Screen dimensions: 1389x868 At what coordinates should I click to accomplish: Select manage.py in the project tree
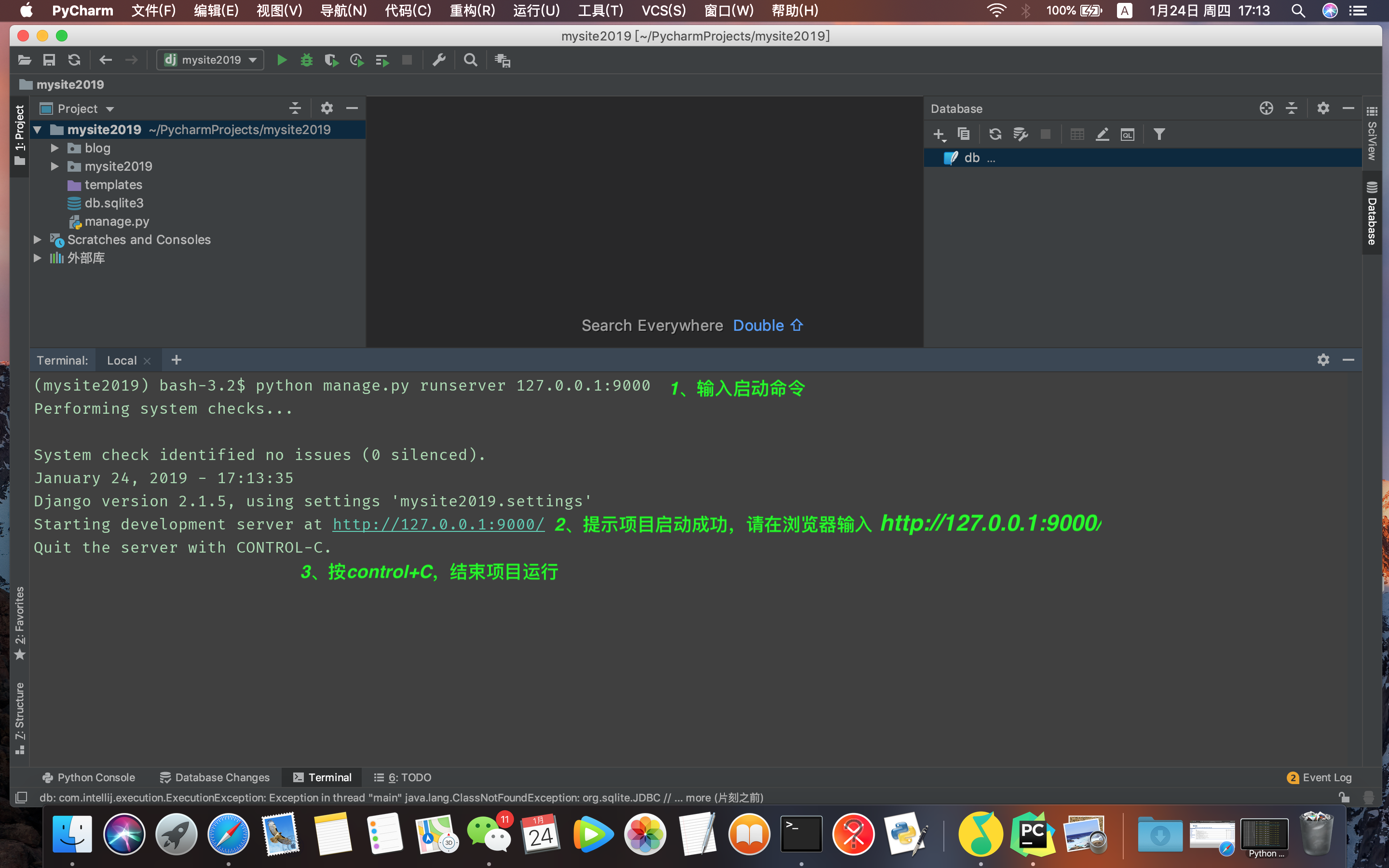(117, 222)
